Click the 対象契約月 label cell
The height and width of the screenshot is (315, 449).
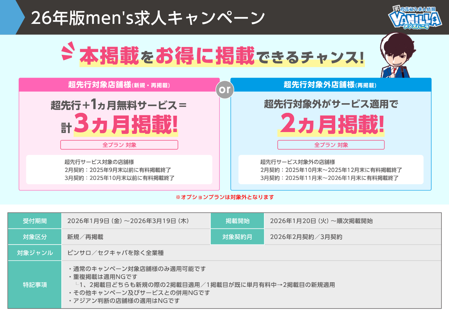point(237,237)
